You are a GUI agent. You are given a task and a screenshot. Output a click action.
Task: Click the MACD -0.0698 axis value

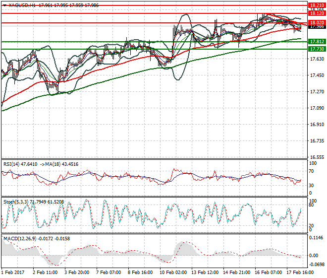point(317,265)
